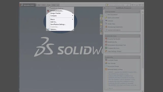Screen dimensions: 163x92
Task: Open the User Groups link
Action: tap(112, 63)
